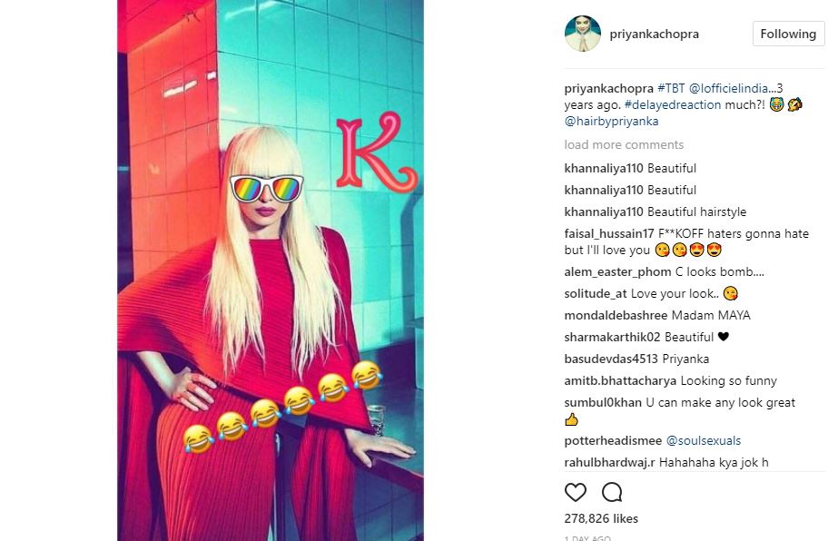The height and width of the screenshot is (541, 828).
Task: Open the @soulsexuals mention
Action: [704, 440]
